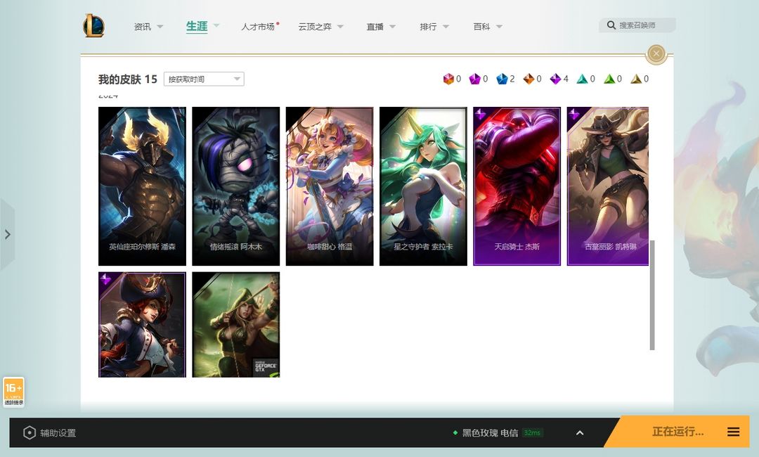Screen dimensions: 759x457
Task: Expand the 资讯 dropdown arrow
Action: tap(160, 27)
